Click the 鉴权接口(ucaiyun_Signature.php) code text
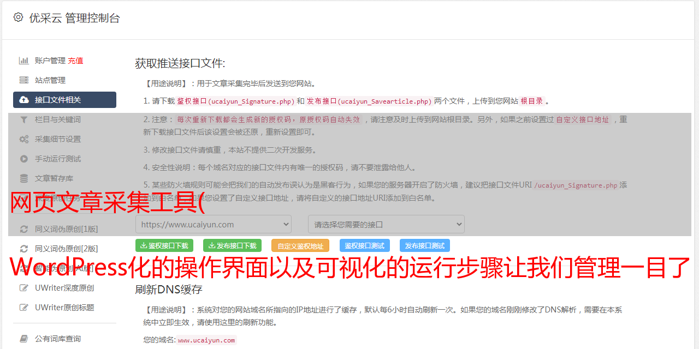Image resolution: width=699 pixels, height=349 pixels. coord(235,101)
